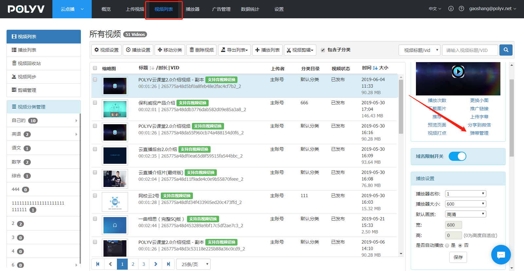
Task: Open the 视频剪辑 dropdown
Action: point(300,50)
